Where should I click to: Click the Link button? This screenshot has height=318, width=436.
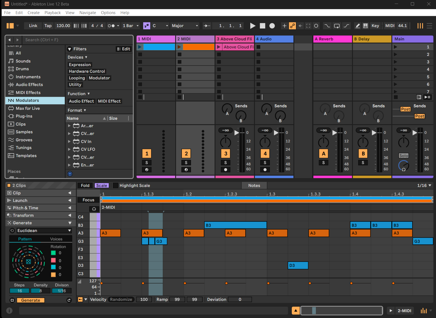click(33, 26)
